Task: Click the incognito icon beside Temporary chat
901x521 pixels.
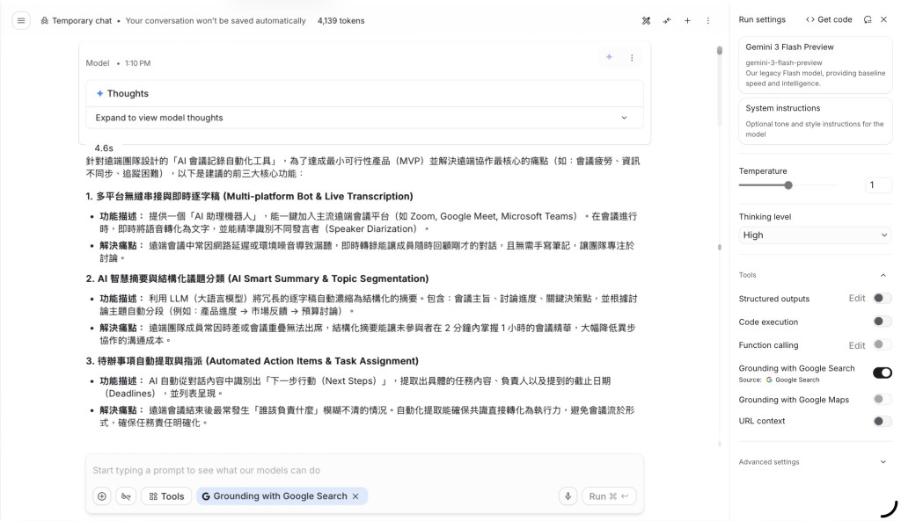Action: click(44, 21)
